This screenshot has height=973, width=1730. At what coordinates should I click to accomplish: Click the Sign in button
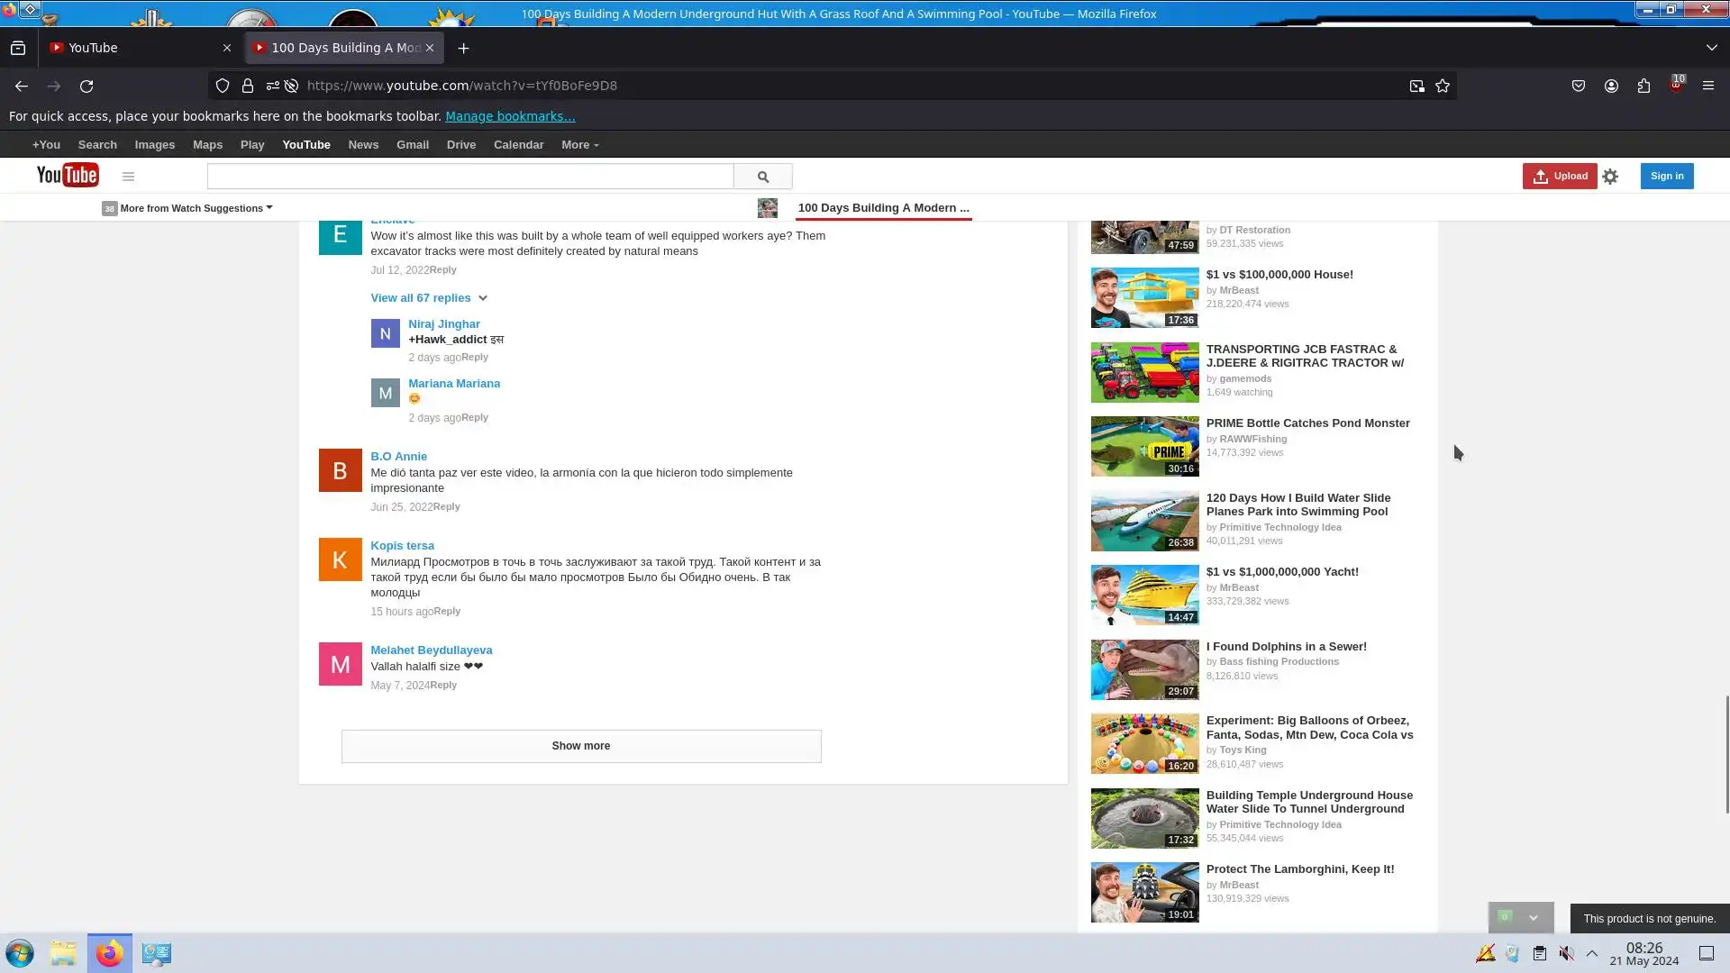(x=1666, y=176)
